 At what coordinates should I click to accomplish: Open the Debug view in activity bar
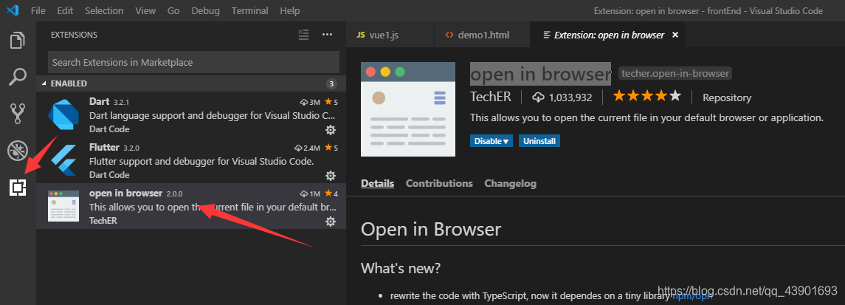(x=18, y=151)
